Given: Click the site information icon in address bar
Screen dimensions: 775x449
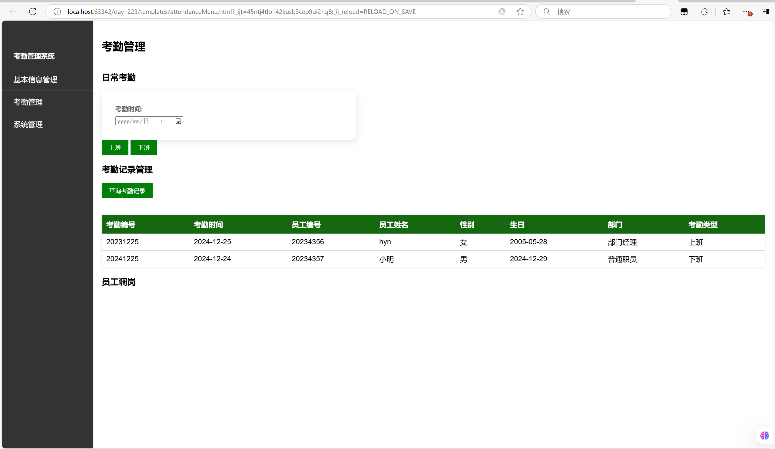Looking at the screenshot, I should 57,12.
